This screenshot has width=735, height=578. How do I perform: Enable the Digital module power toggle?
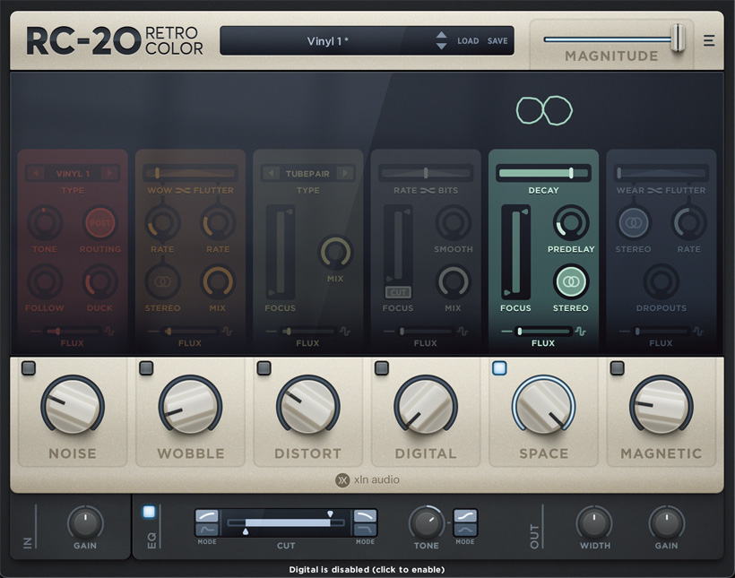point(382,368)
